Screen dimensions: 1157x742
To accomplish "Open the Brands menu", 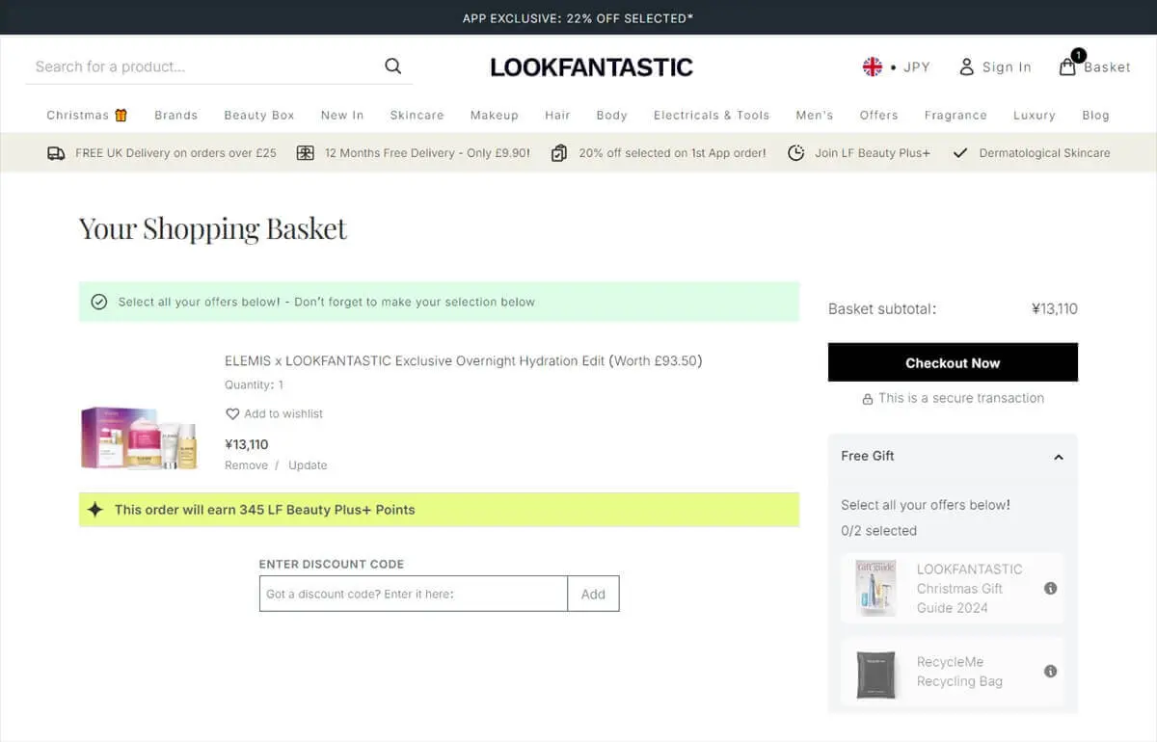I will tap(175, 115).
